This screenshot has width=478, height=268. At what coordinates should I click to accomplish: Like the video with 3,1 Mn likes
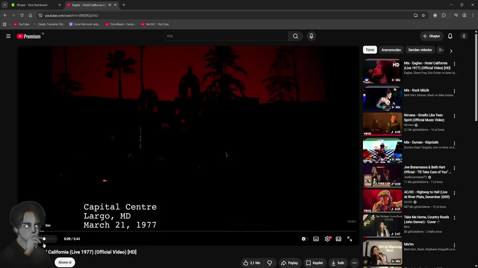click(252, 263)
